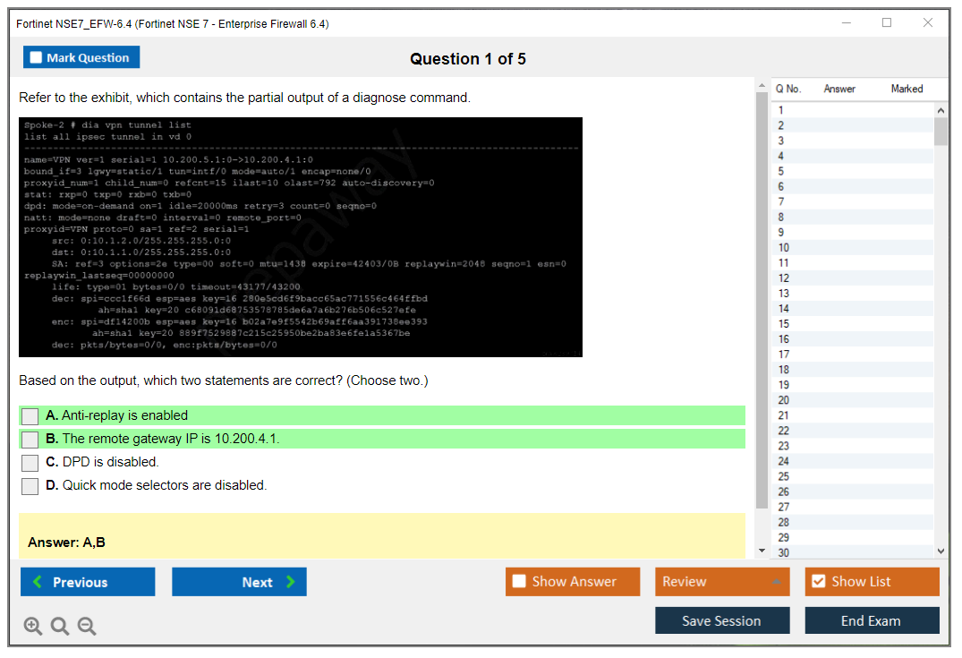Go back with the Previous button
Viewport: 962px width, 658px height.
[88, 582]
